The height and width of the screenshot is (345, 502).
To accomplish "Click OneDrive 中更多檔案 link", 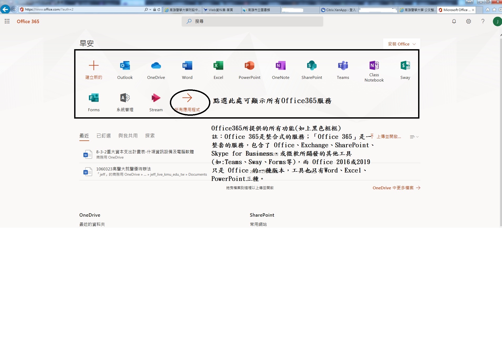I will (396, 188).
